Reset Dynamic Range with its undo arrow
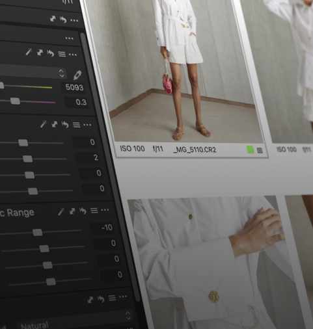The image size is (313, 329). click(x=83, y=211)
